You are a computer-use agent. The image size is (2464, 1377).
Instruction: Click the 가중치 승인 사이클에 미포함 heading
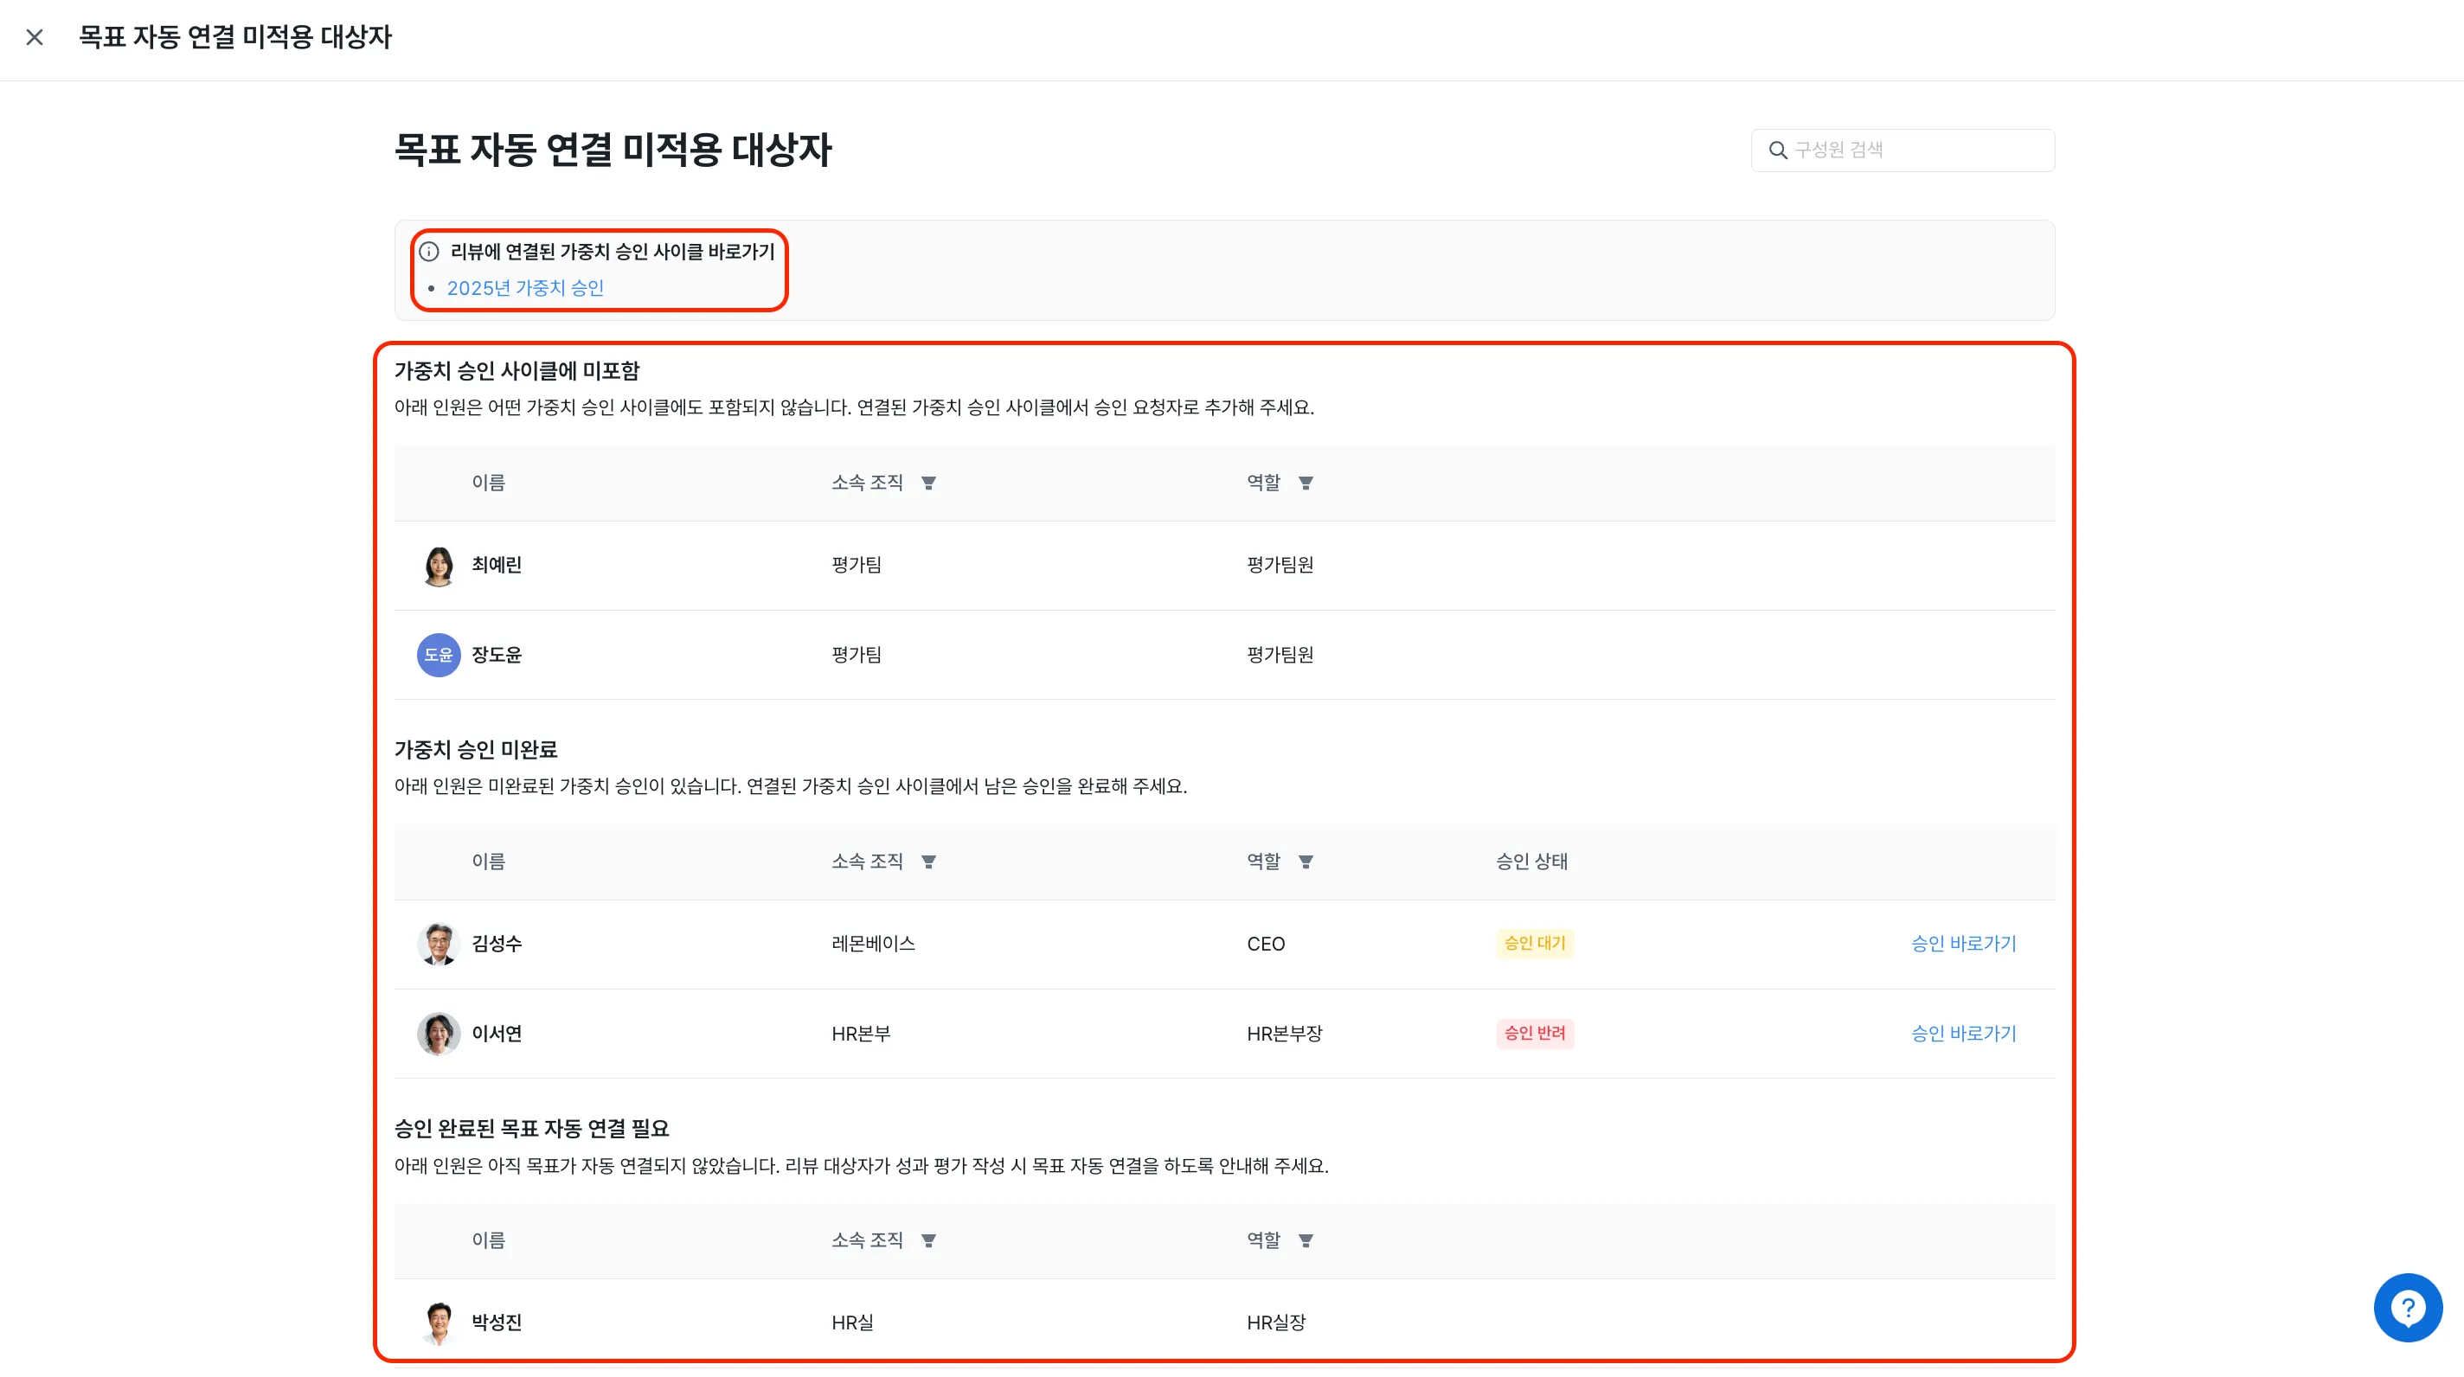pos(517,371)
